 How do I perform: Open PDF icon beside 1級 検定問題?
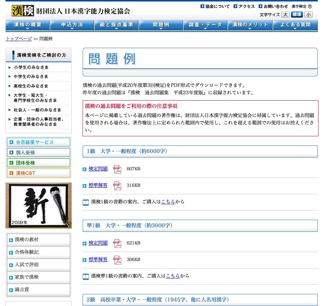tap(117, 169)
